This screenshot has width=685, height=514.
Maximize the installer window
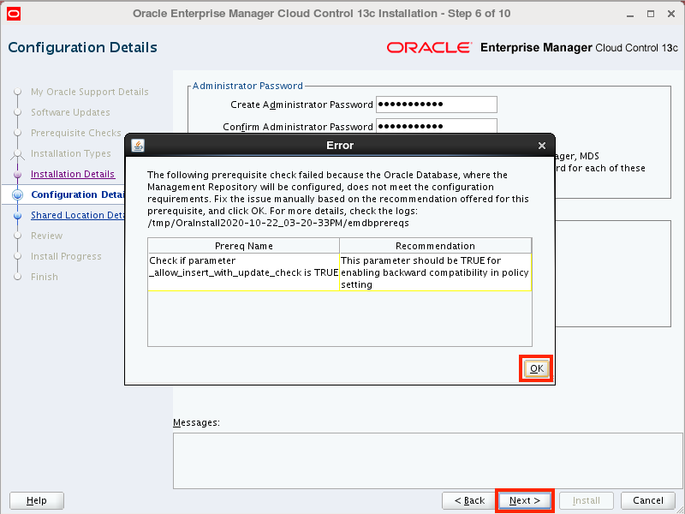pos(651,14)
